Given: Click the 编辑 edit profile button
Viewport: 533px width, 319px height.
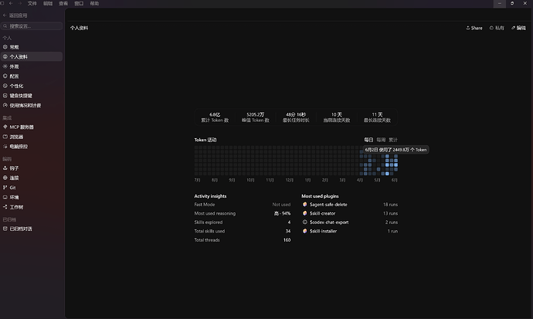Looking at the screenshot, I should tap(518, 28).
